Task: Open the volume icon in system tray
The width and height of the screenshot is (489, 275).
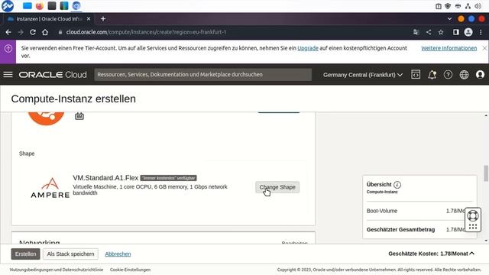Action: pyautogui.click(x=478, y=6)
